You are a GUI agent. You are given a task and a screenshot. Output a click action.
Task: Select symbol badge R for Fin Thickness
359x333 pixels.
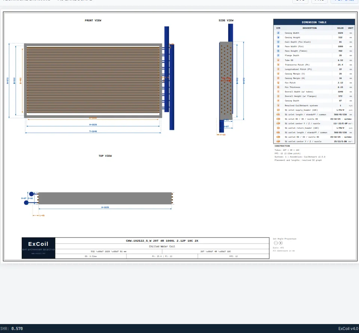coord(278,87)
